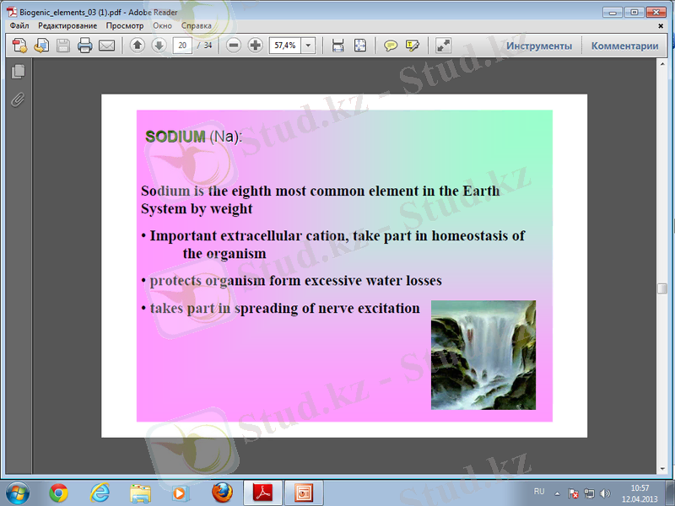Select the highlight text tool
The width and height of the screenshot is (675, 506).
(412, 46)
